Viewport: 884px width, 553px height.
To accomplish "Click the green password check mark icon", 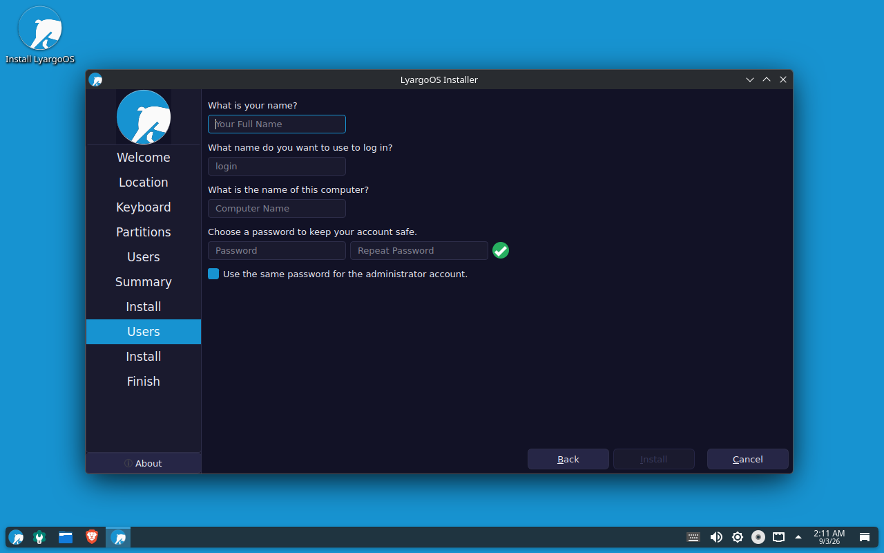I will [x=501, y=250].
